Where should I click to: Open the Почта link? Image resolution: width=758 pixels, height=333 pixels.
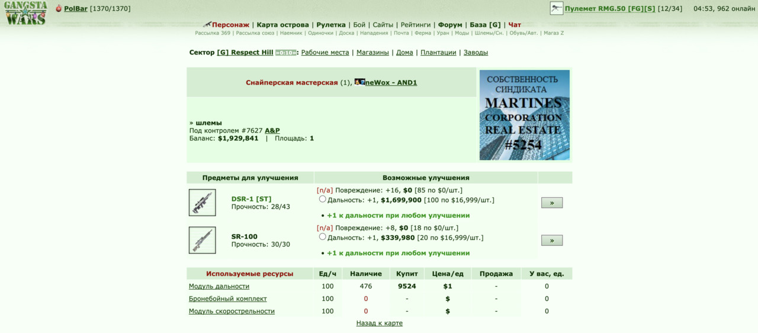pyautogui.click(x=402, y=33)
